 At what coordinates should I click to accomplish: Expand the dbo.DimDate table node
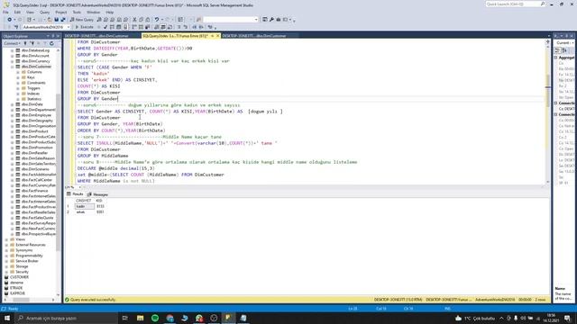pyautogui.click(x=12, y=104)
